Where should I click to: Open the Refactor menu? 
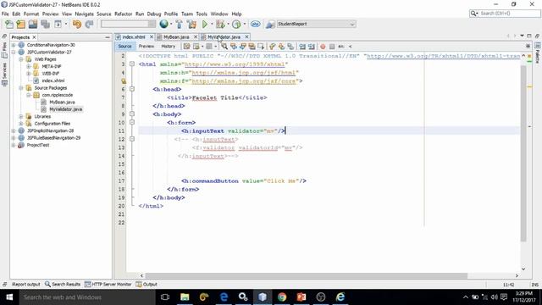pyautogui.click(x=124, y=14)
